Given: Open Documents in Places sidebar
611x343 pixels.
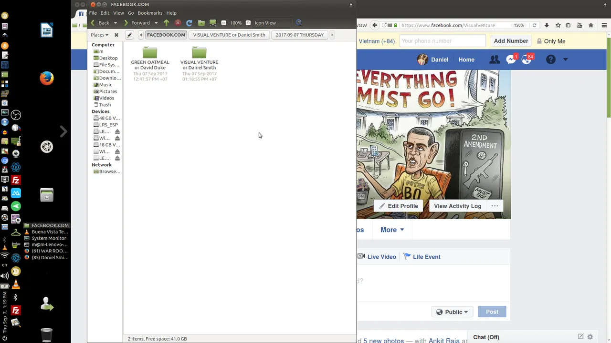Looking at the screenshot, I should pos(107,71).
